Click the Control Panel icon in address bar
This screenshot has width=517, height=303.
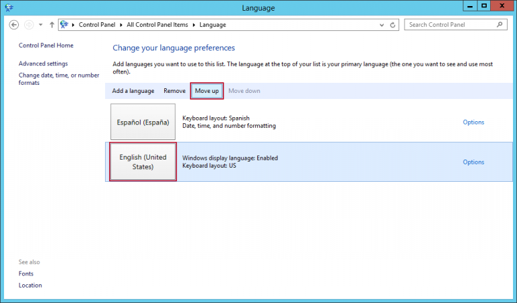[65, 25]
